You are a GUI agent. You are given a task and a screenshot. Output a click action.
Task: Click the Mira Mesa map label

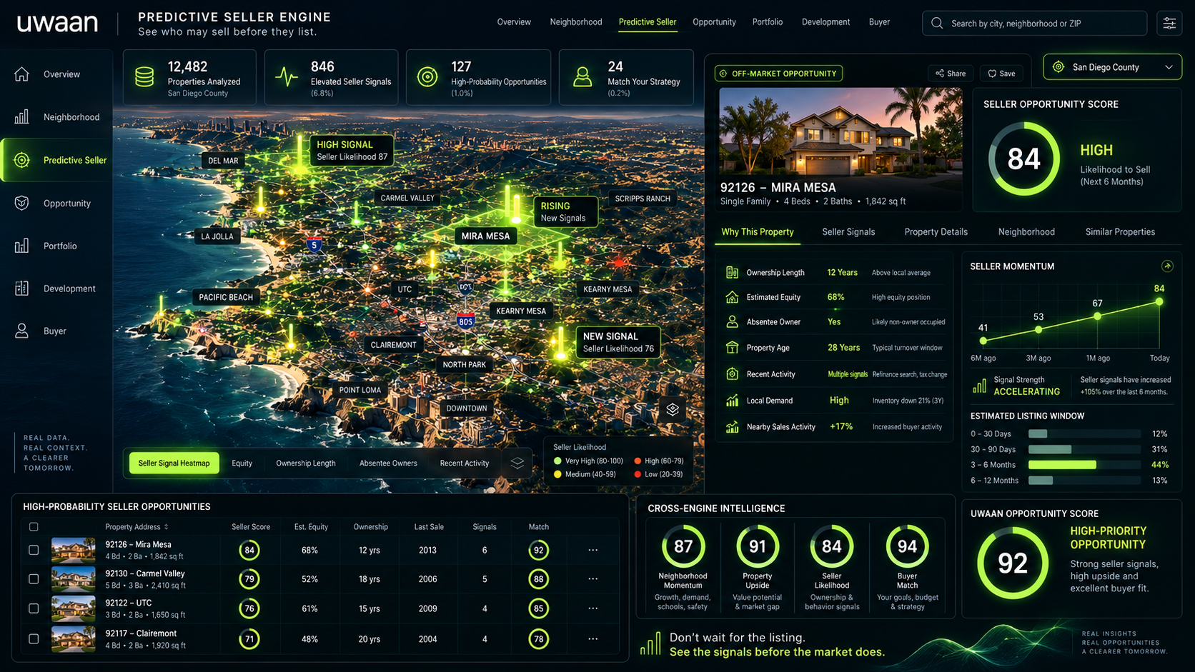(485, 236)
